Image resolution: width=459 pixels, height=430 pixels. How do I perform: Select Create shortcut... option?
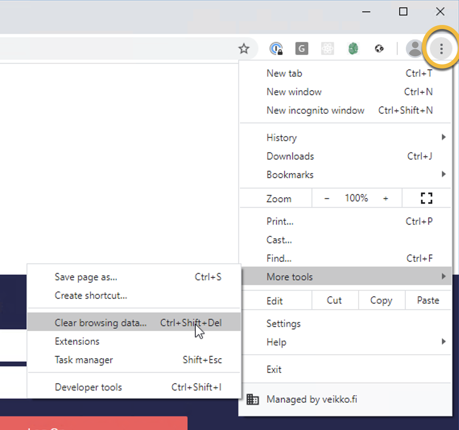tap(134, 296)
